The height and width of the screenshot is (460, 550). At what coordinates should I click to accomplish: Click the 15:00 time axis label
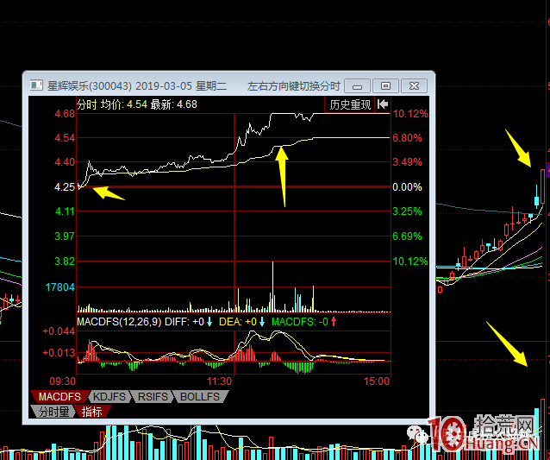[x=377, y=381]
